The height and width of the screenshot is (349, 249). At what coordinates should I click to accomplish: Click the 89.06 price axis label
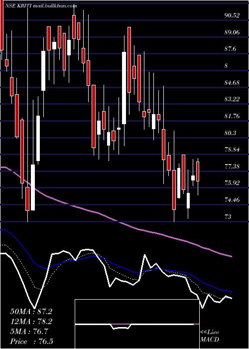(232, 32)
